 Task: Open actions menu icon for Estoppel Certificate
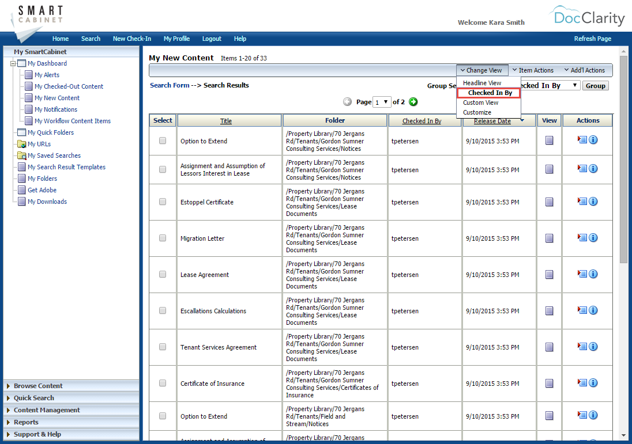point(582,201)
